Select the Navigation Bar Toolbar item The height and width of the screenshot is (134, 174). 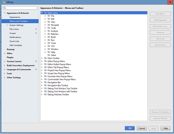[58, 85]
